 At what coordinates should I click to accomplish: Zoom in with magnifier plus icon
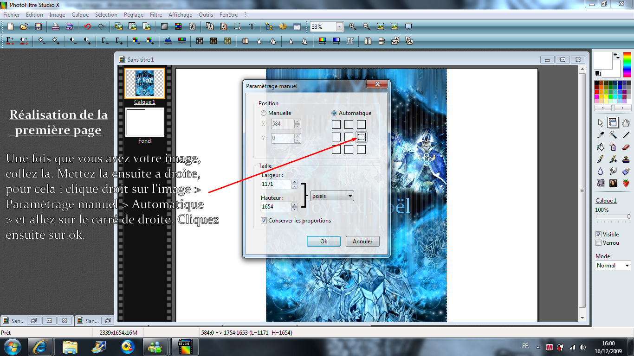pyautogui.click(x=353, y=27)
